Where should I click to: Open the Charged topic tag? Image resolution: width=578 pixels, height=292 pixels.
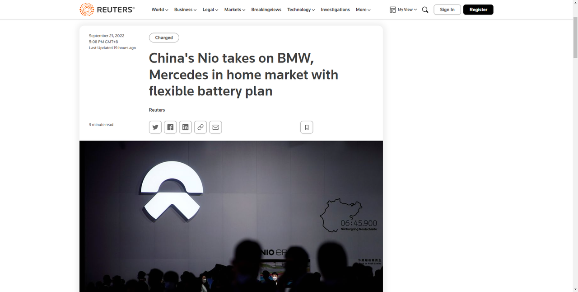click(164, 38)
